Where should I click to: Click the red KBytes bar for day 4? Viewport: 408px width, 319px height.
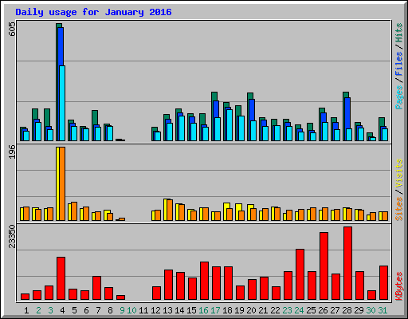click(61, 278)
